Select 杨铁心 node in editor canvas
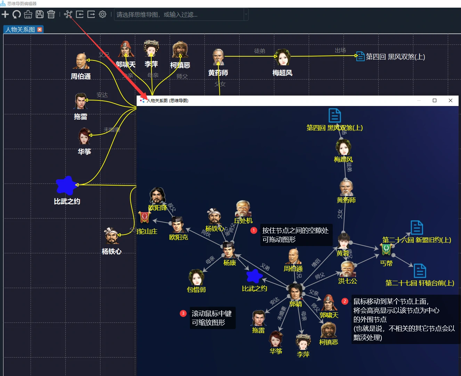461x376 pixels. pos(112,236)
